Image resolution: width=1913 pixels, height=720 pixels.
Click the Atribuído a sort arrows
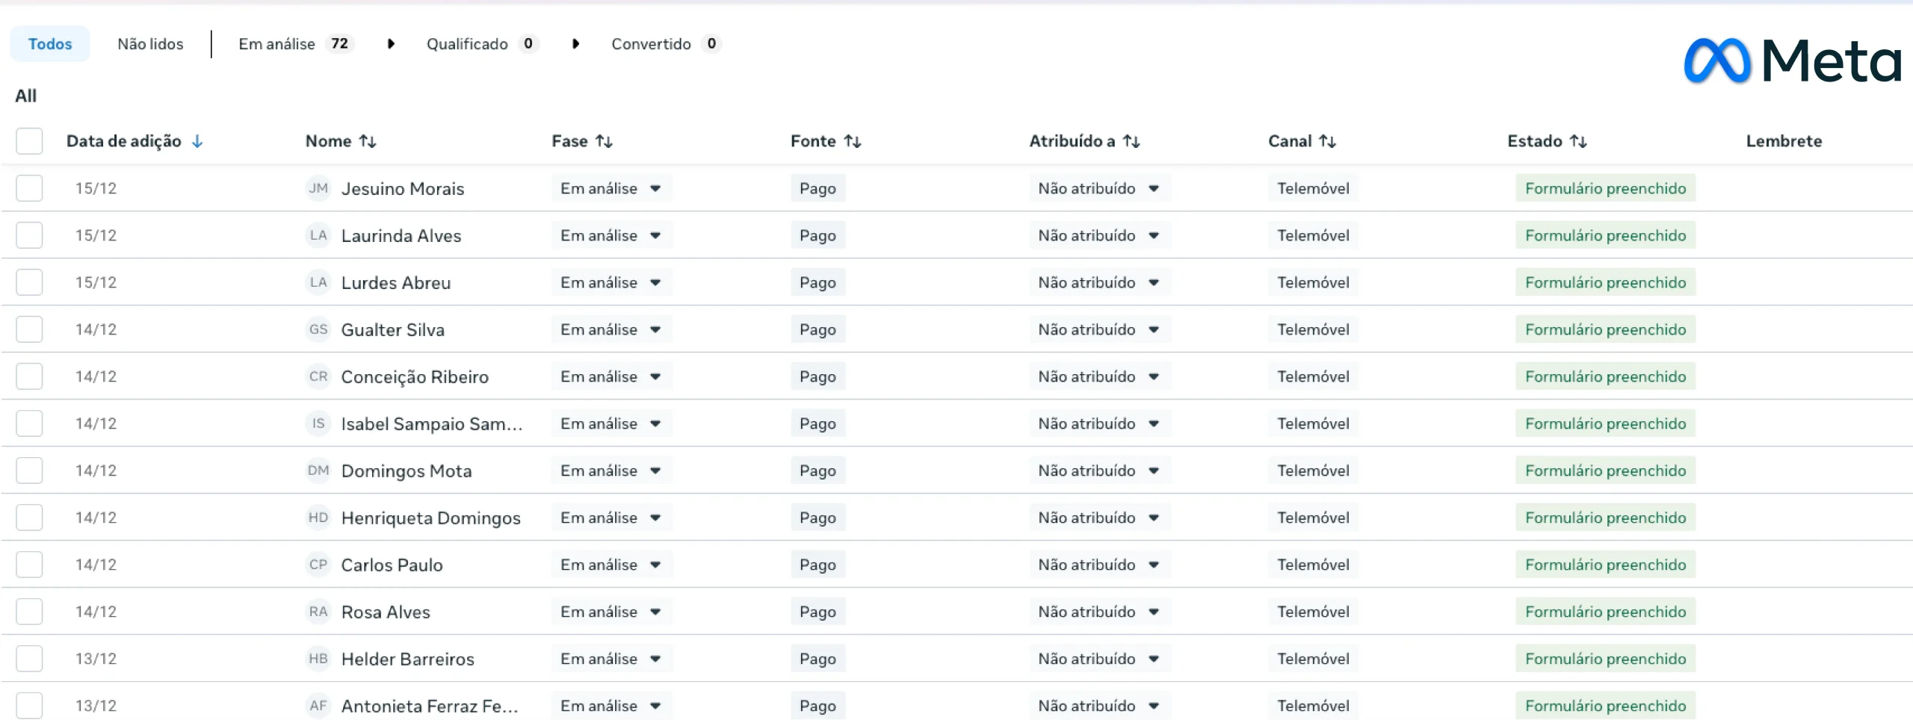pos(1131,141)
